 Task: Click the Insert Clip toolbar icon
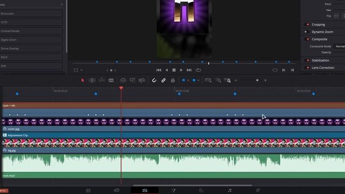point(123,80)
